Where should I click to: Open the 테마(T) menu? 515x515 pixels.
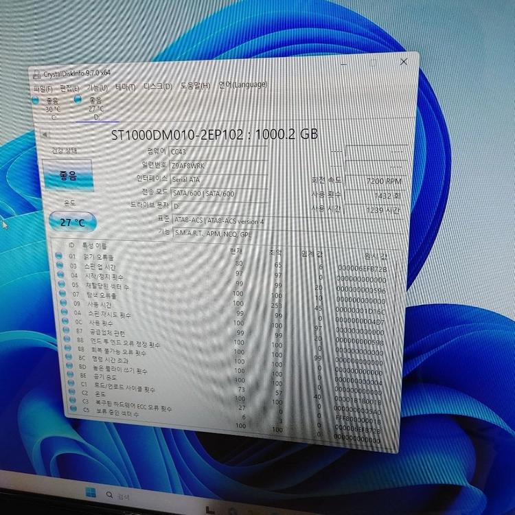125,87
